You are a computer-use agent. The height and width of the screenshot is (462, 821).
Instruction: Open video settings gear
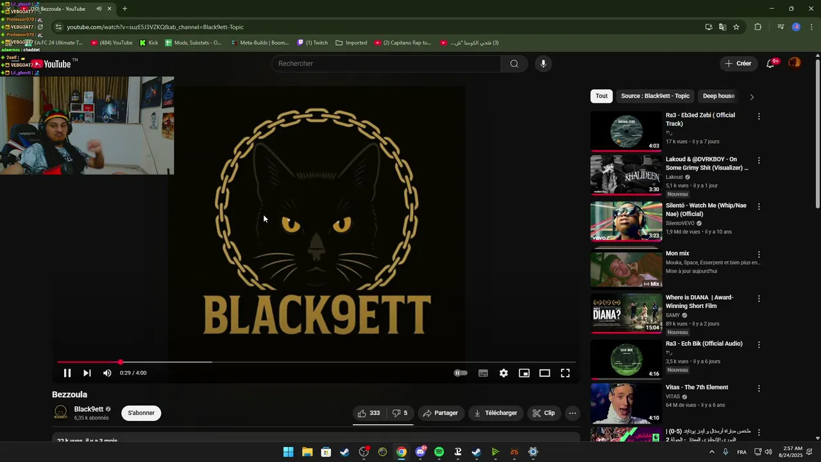click(x=504, y=373)
